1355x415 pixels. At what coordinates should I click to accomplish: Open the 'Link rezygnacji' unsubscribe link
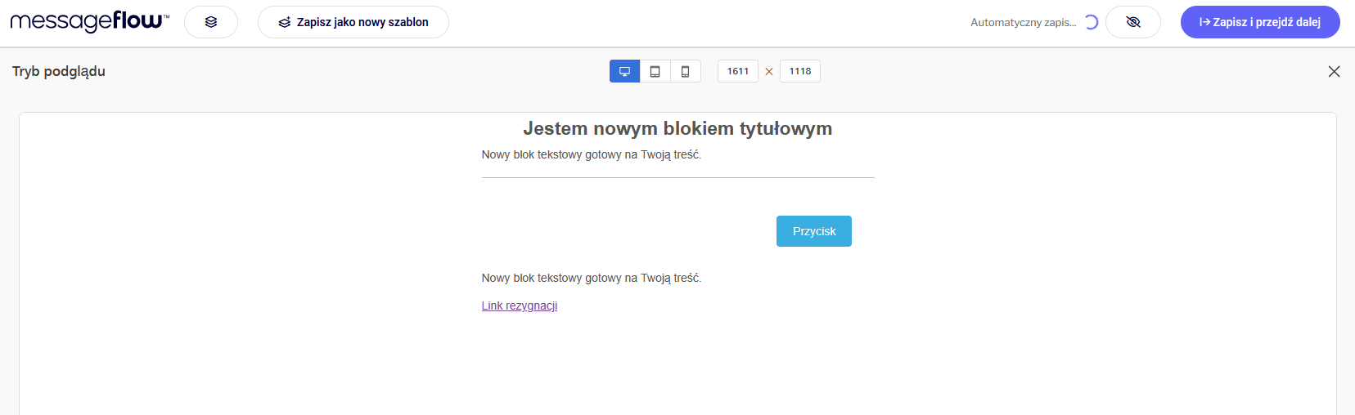[x=519, y=306]
